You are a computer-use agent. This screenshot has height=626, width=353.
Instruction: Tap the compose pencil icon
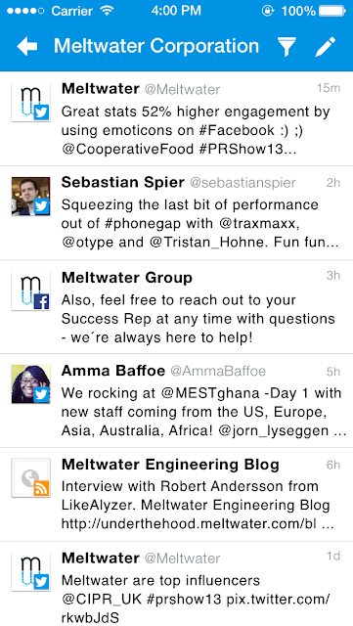pyautogui.click(x=326, y=46)
